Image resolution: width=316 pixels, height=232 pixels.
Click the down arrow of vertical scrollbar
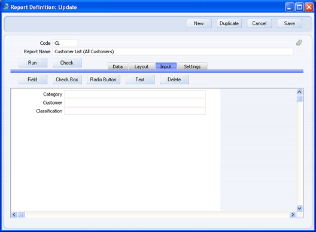(299, 209)
